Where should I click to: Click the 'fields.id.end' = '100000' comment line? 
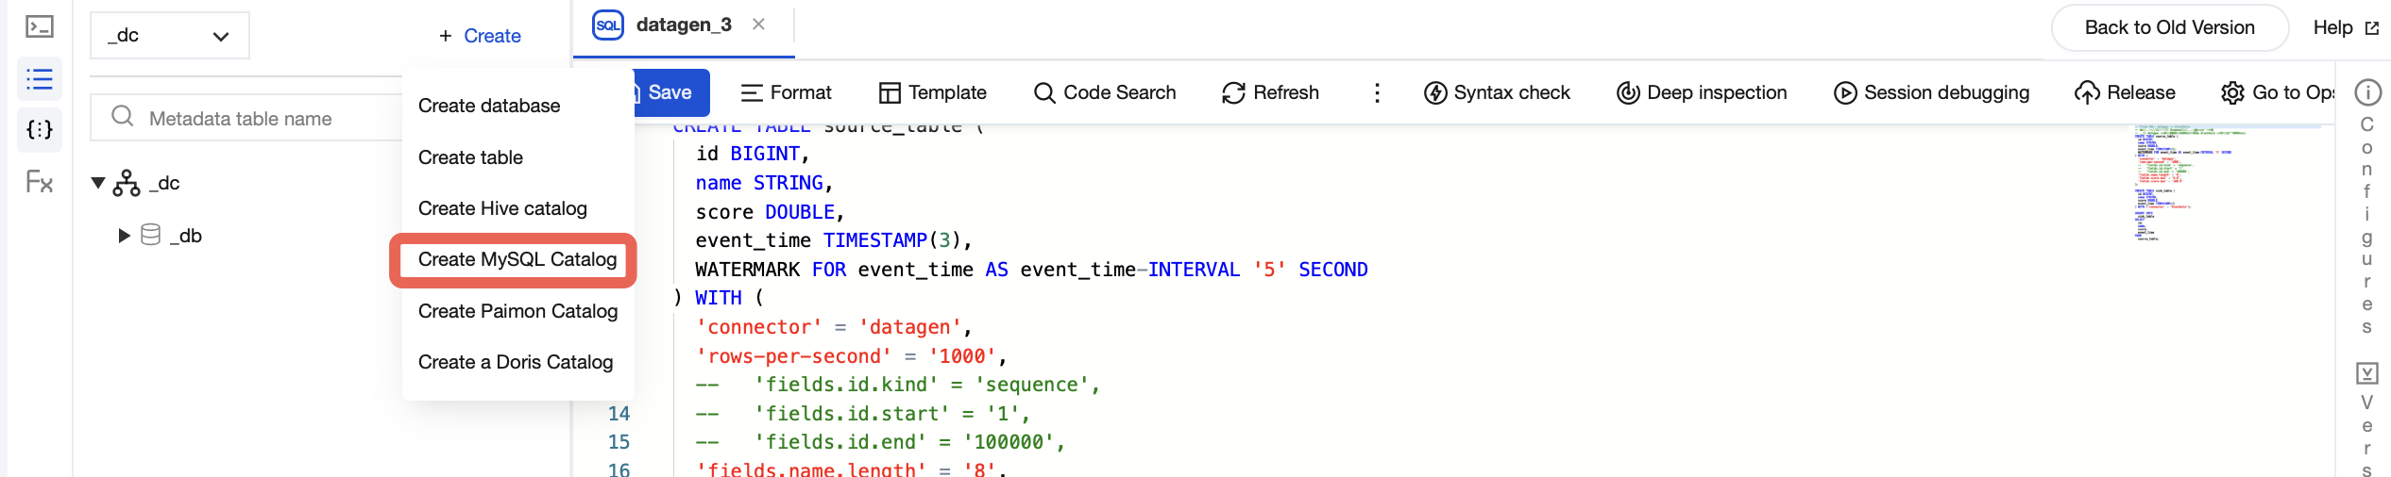pos(880,442)
